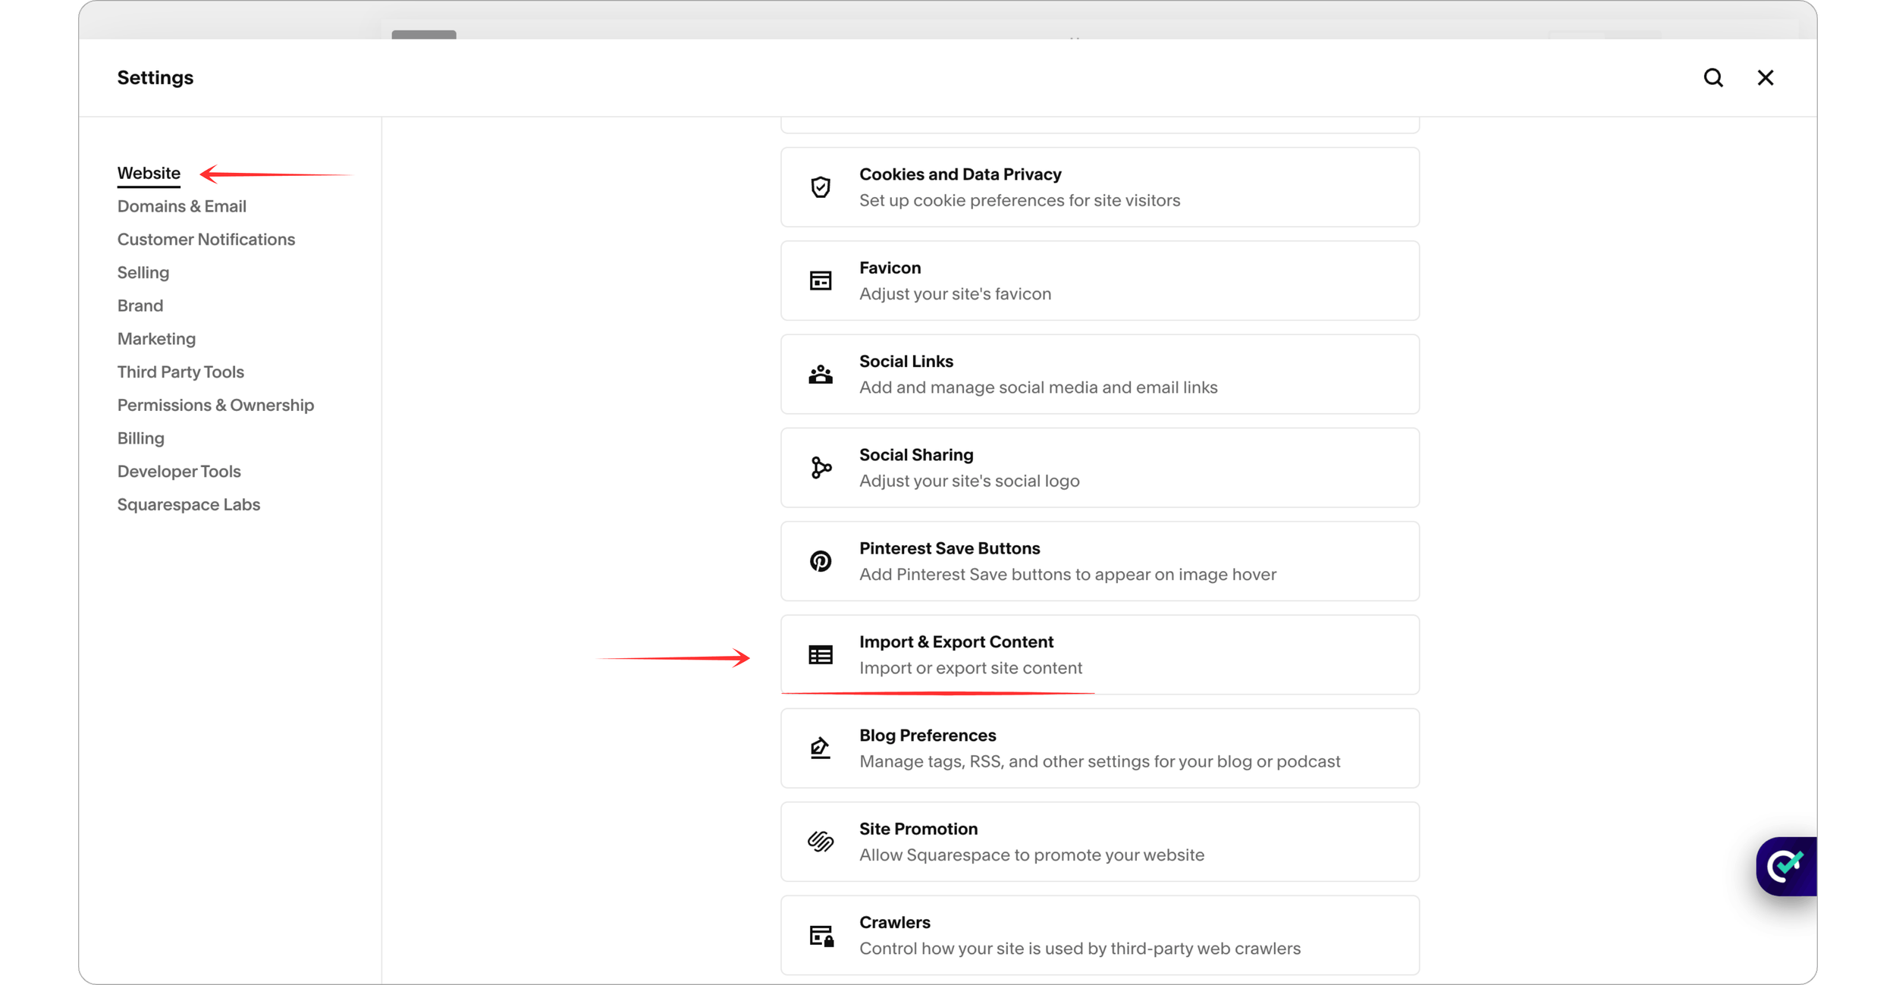Open Import & Export Content title
Screen dimensions: 1896x985
pyautogui.click(x=956, y=642)
